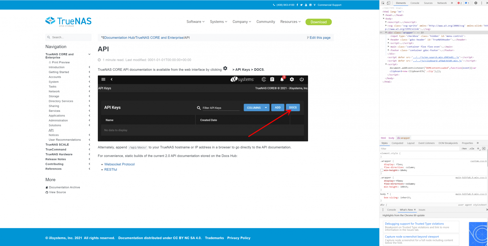The height and width of the screenshot is (246, 488).
Task: Click the green Download button
Action: point(318,22)
